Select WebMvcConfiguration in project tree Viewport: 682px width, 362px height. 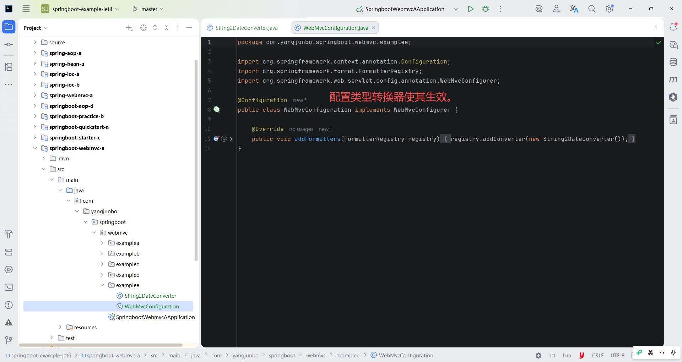108,306
